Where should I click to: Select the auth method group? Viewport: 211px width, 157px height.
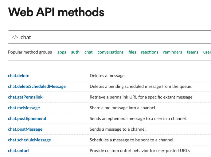75,52
